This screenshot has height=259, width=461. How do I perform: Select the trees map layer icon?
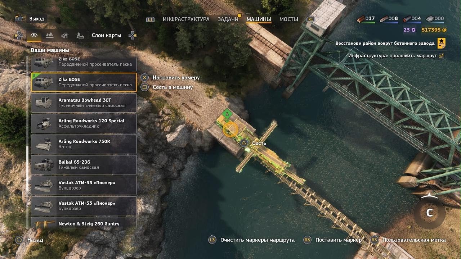80,35
